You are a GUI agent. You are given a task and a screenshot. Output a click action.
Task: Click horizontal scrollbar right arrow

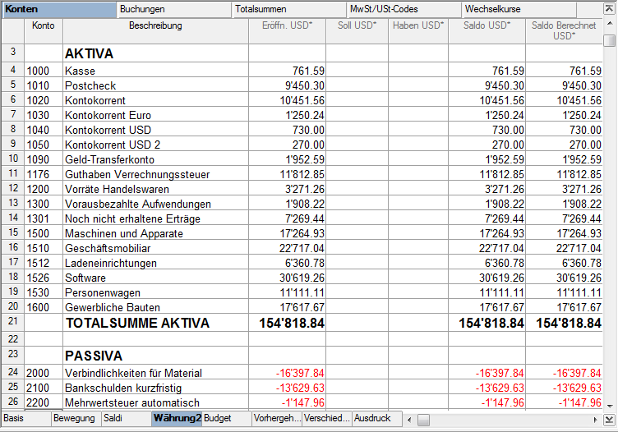(x=596, y=420)
